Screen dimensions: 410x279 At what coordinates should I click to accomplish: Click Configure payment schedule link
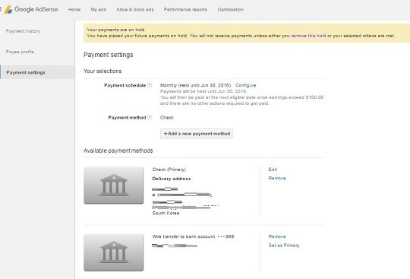pos(245,85)
